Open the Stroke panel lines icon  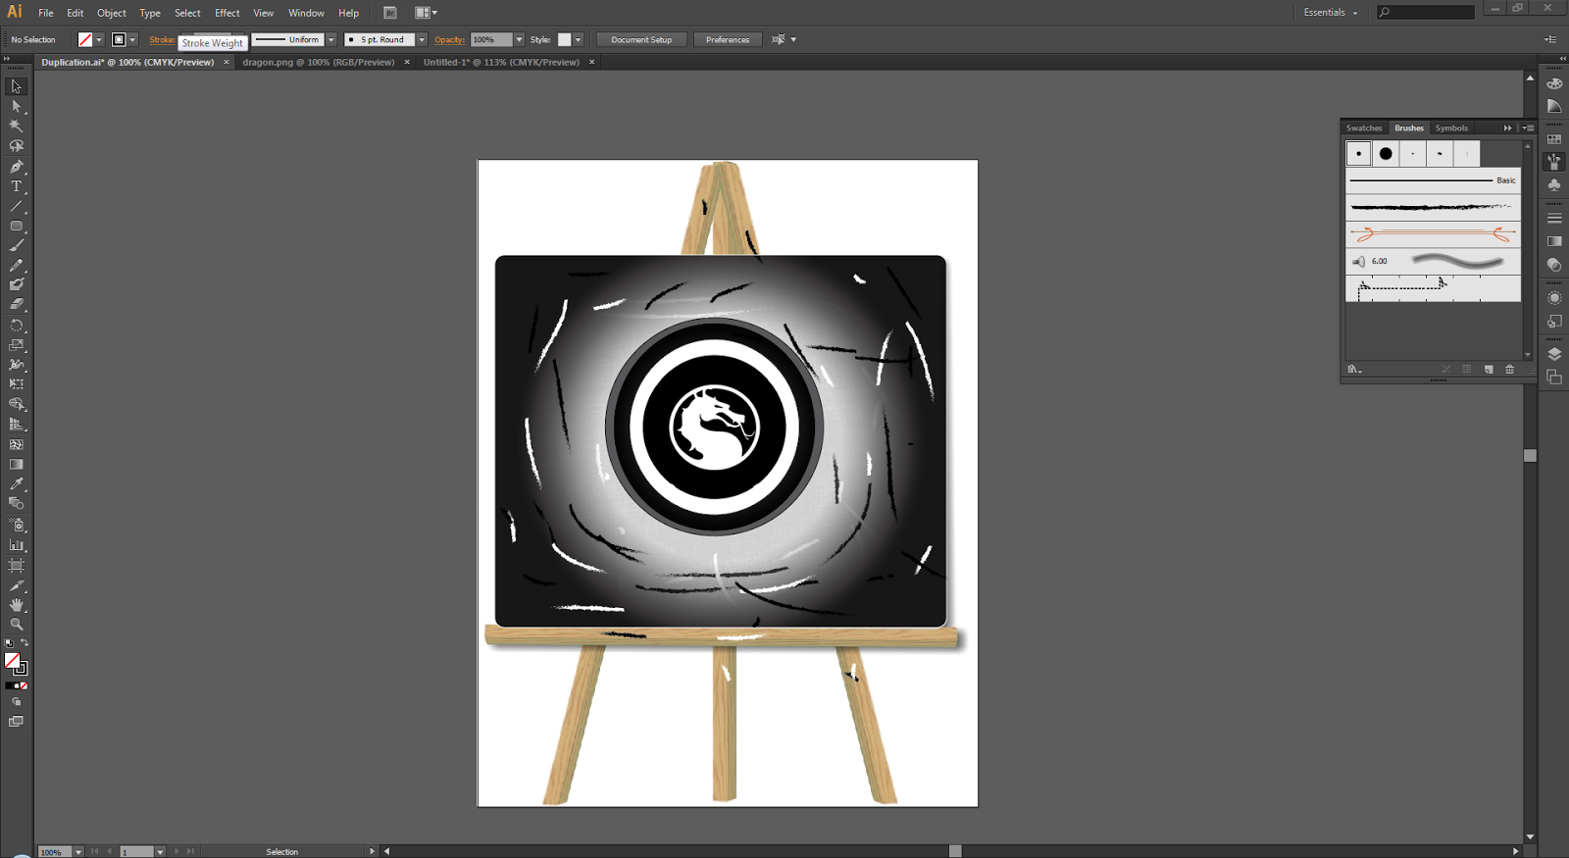point(1554,218)
